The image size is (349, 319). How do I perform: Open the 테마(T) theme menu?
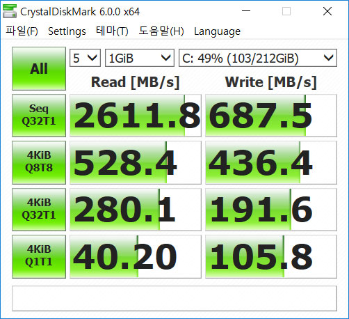pyautogui.click(x=112, y=31)
